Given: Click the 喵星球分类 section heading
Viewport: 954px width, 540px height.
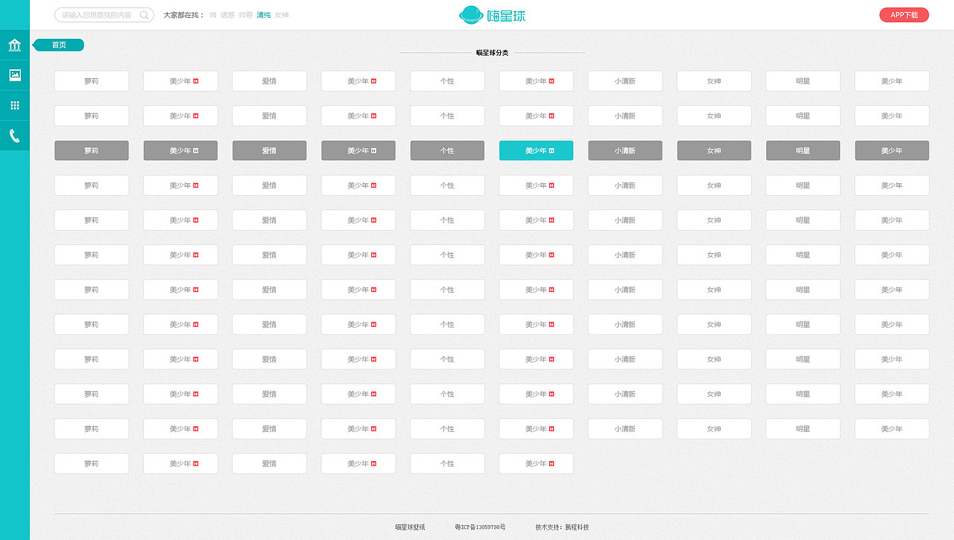Looking at the screenshot, I should click(x=492, y=53).
